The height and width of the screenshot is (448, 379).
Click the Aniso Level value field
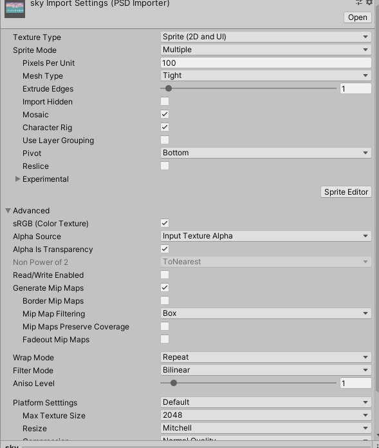[356, 383]
